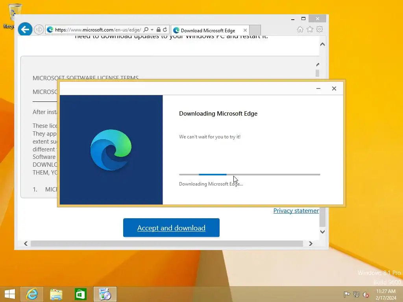Minimize the Edge installer dialog

(318, 88)
